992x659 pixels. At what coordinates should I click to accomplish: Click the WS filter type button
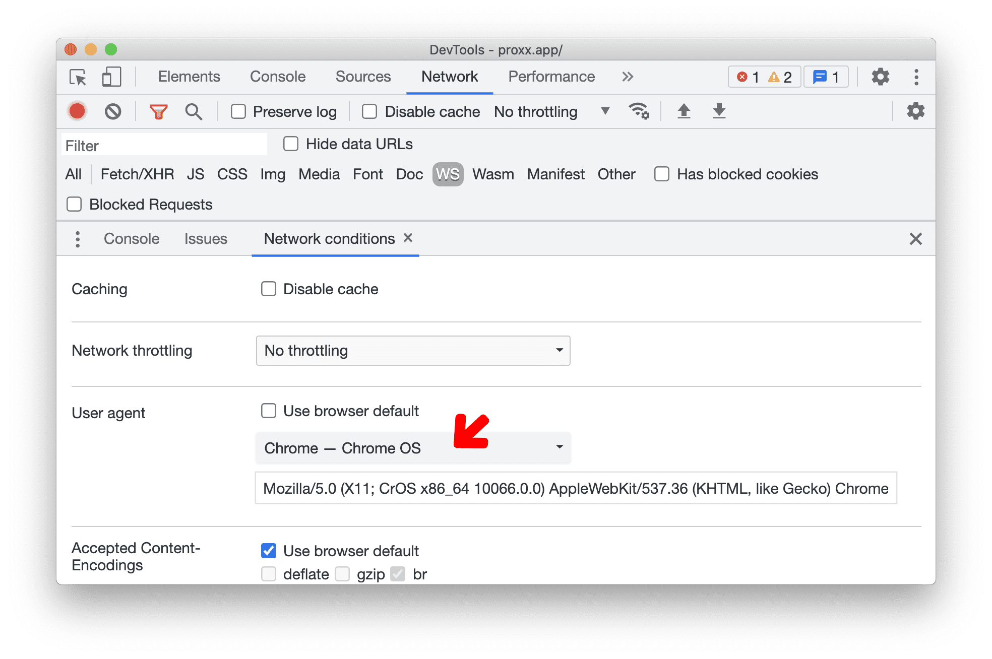[x=448, y=174]
